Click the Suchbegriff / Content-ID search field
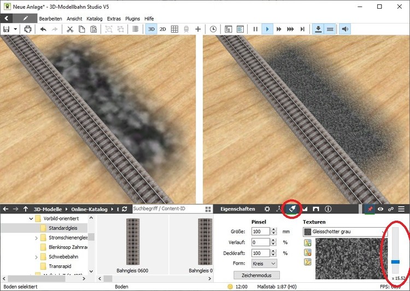Image resolution: width=410 pixels, height=291 pixels. [167, 209]
